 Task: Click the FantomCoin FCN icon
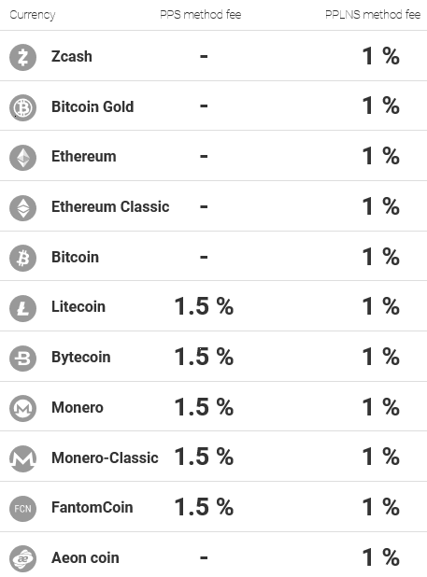tap(22, 509)
